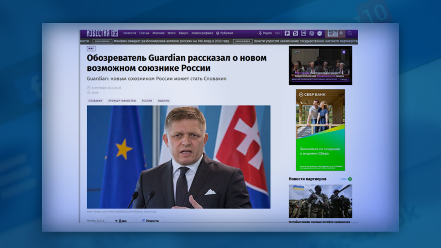Play the video thumbnail in sidebar
441x248 pixels.
tap(320, 65)
